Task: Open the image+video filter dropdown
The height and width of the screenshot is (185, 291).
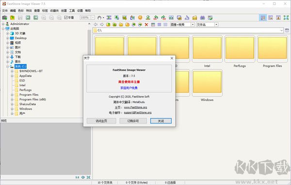Action: click(193, 25)
